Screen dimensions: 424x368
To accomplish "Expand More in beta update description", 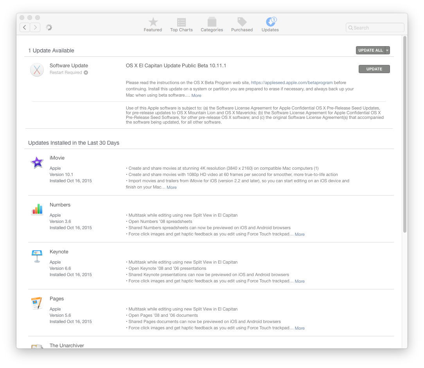I will pos(196,95).
